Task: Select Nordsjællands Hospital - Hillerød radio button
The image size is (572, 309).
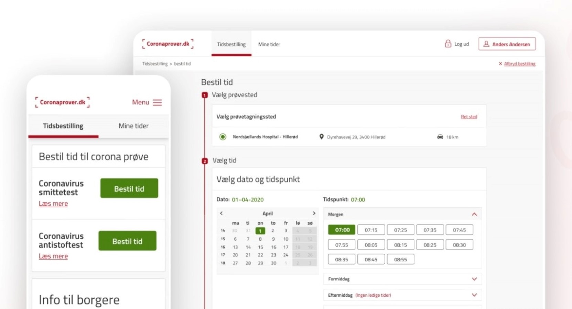Action: click(223, 137)
